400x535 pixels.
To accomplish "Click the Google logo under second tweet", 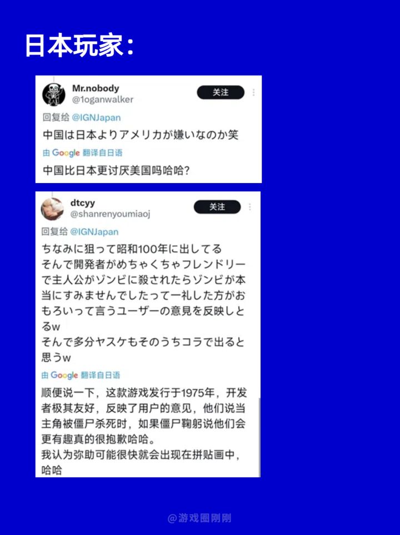I will coord(64,375).
